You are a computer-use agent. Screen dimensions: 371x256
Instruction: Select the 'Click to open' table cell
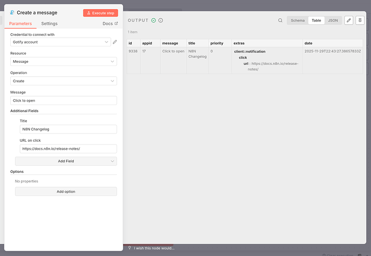click(x=173, y=60)
